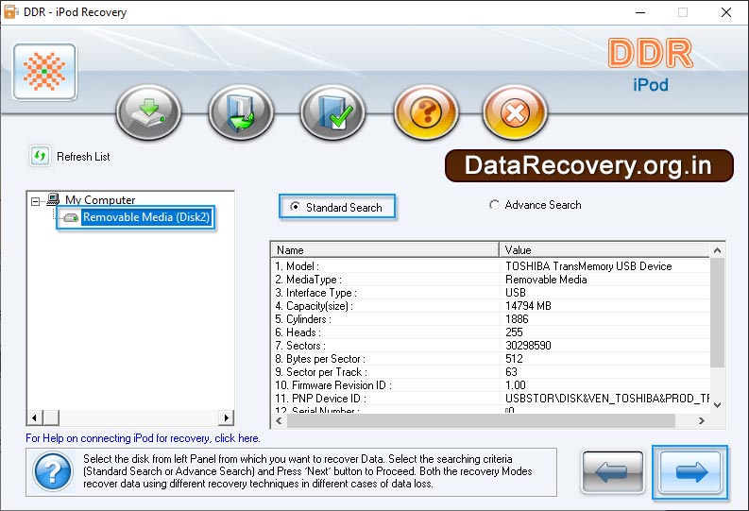
Task: Select the 1. Model row
Action: pos(490,266)
